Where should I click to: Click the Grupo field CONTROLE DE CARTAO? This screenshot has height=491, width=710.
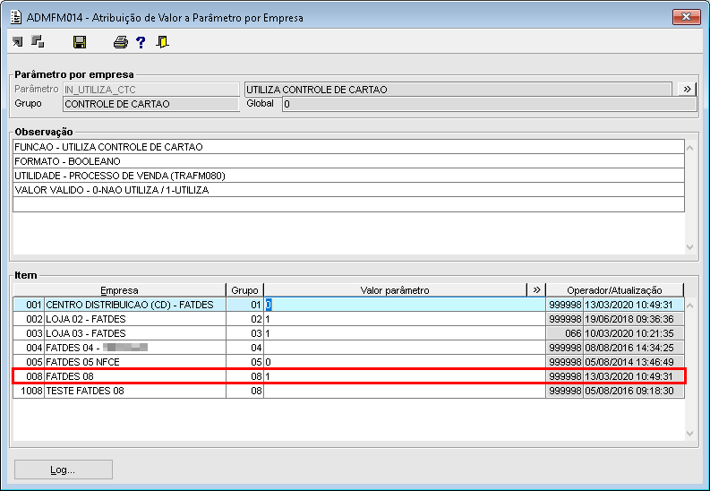[x=151, y=104]
